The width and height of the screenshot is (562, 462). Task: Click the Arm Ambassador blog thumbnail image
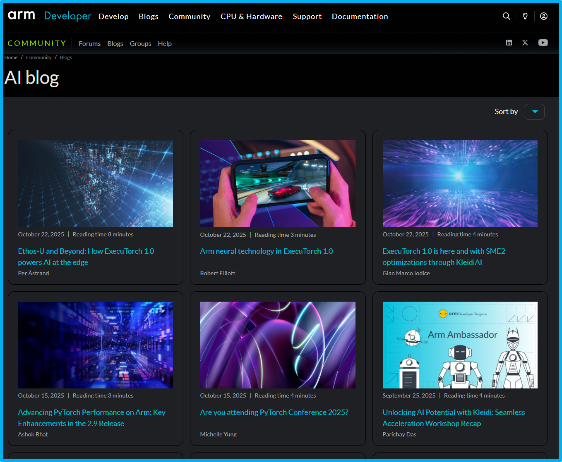(460, 345)
